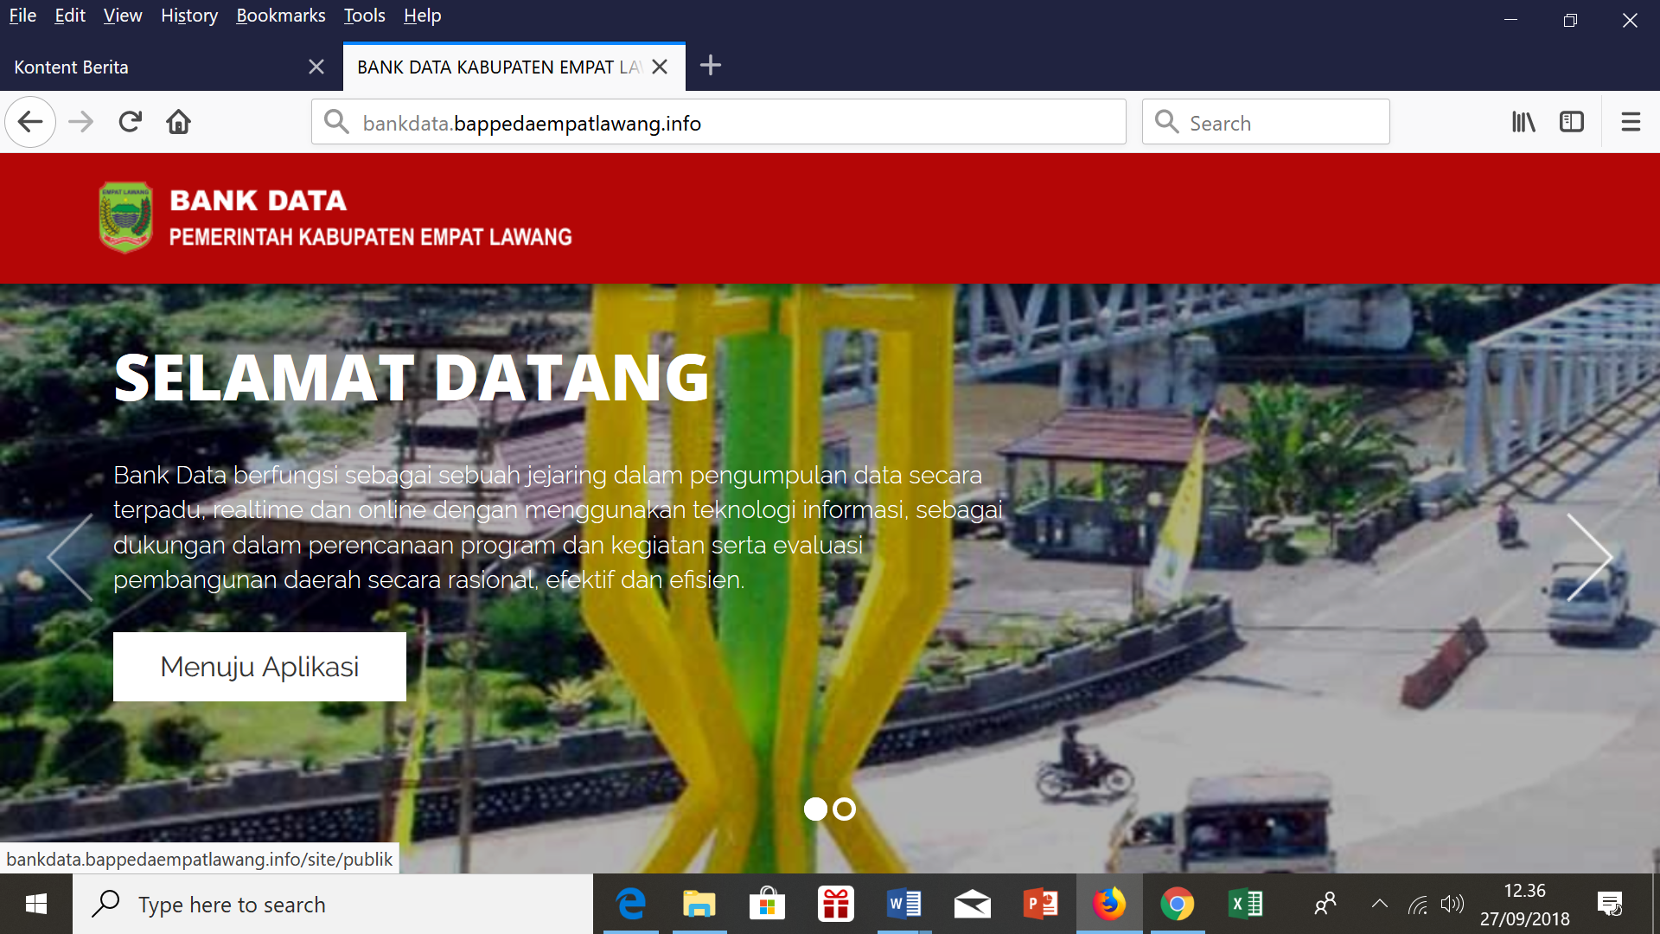Open the Help menu
Image resolution: width=1660 pixels, height=934 pixels.
click(422, 16)
